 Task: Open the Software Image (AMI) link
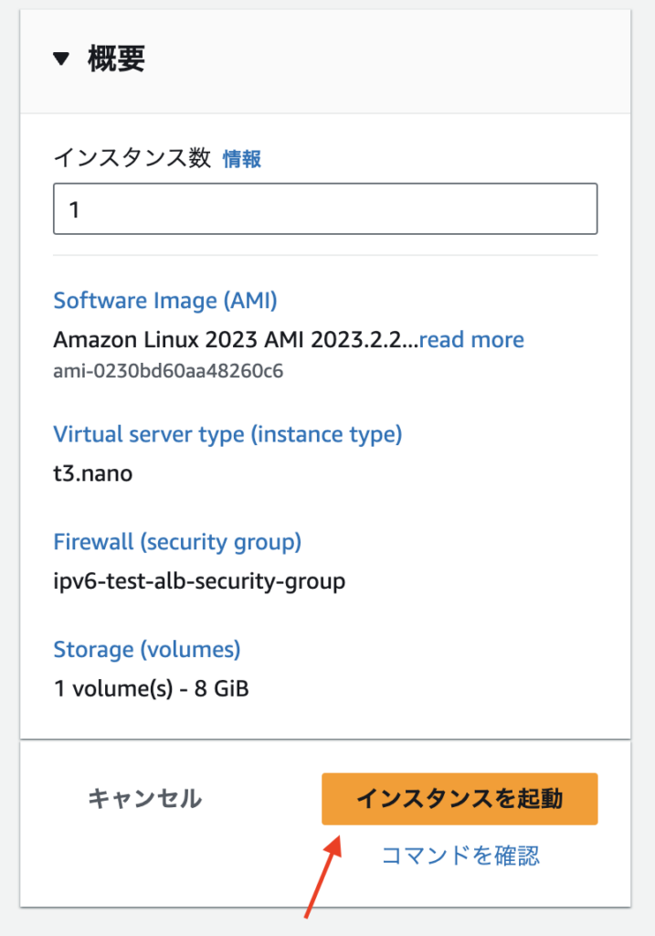click(165, 300)
